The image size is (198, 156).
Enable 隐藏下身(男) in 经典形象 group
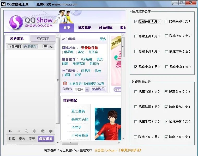point(135,51)
